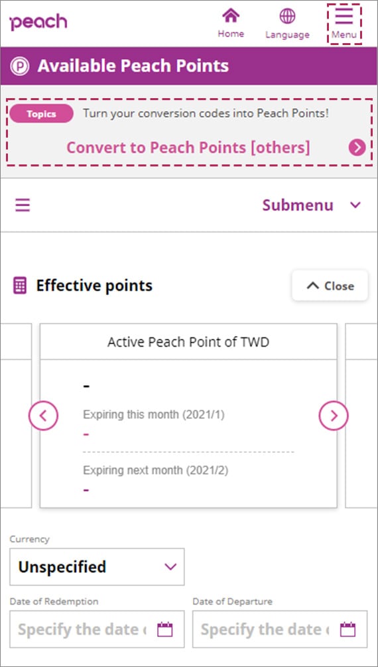Screen dimensions: 378x667
Task: Click the Peach logo
Action: coord(38,22)
